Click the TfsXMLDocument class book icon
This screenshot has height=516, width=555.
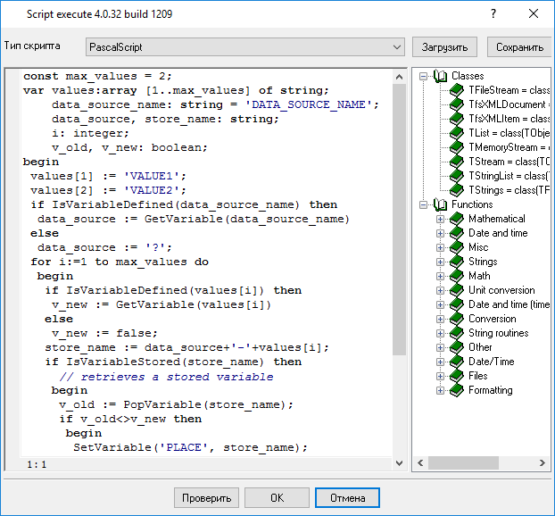[456, 104]
